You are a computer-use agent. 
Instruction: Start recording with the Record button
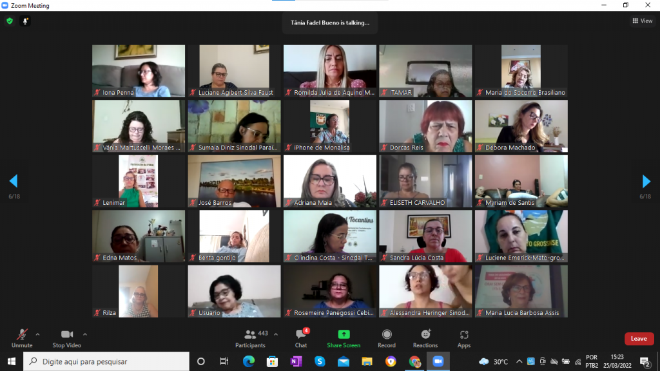point(387,338)
